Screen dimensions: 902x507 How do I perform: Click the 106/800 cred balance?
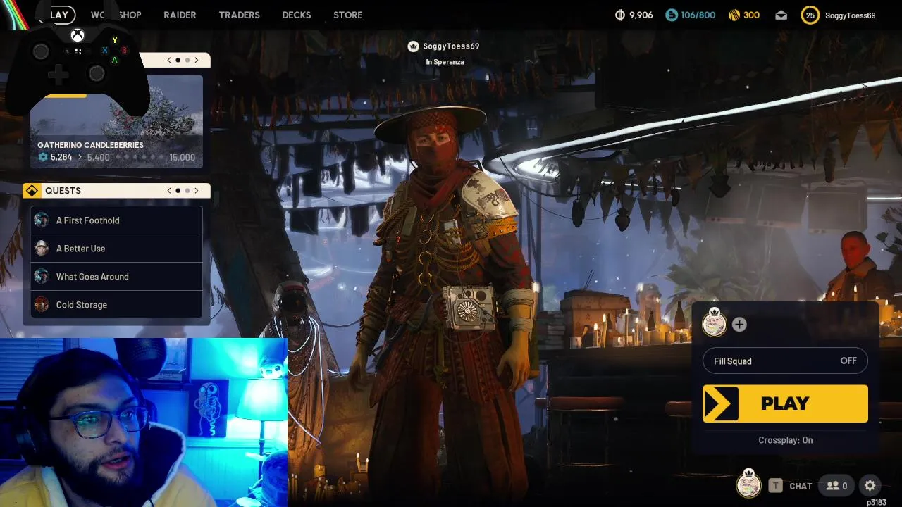(698, 15)
